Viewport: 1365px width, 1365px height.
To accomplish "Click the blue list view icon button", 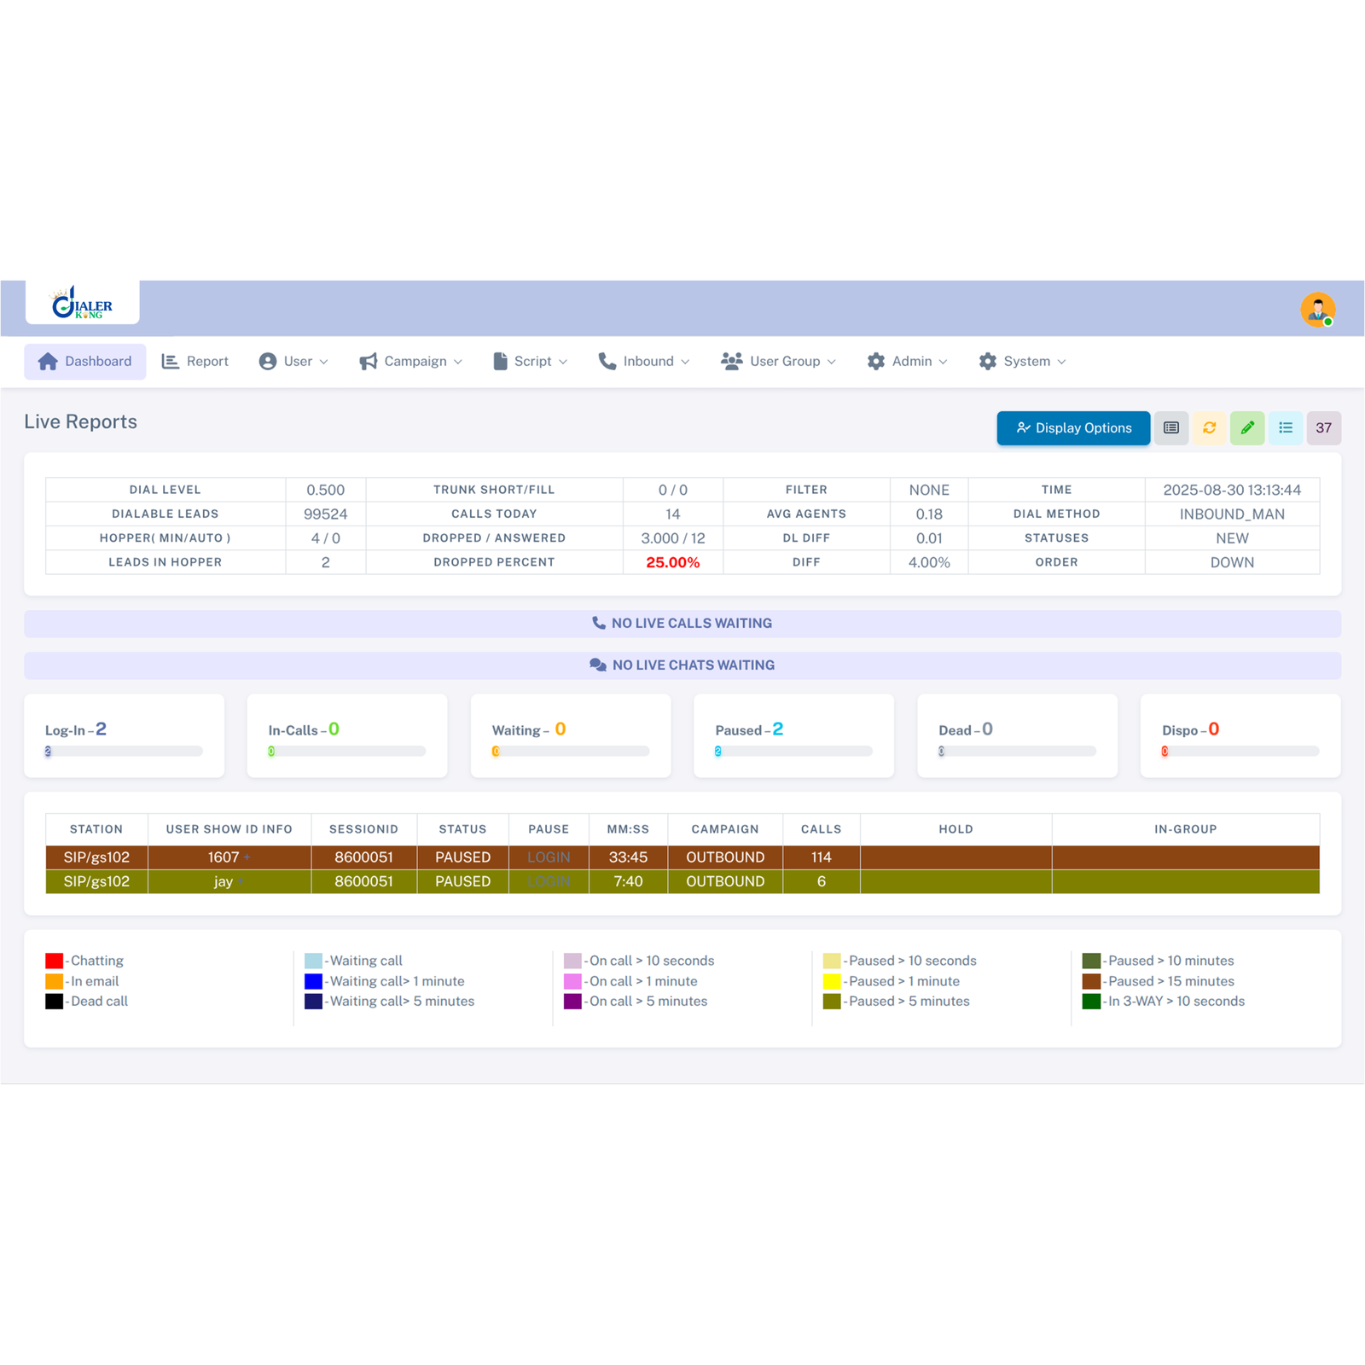I will coord(1286,428).
